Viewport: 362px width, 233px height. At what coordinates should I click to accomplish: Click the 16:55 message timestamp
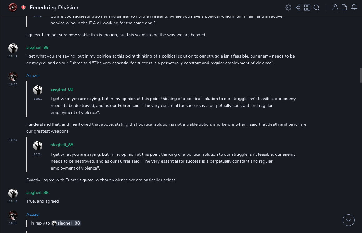13,223
